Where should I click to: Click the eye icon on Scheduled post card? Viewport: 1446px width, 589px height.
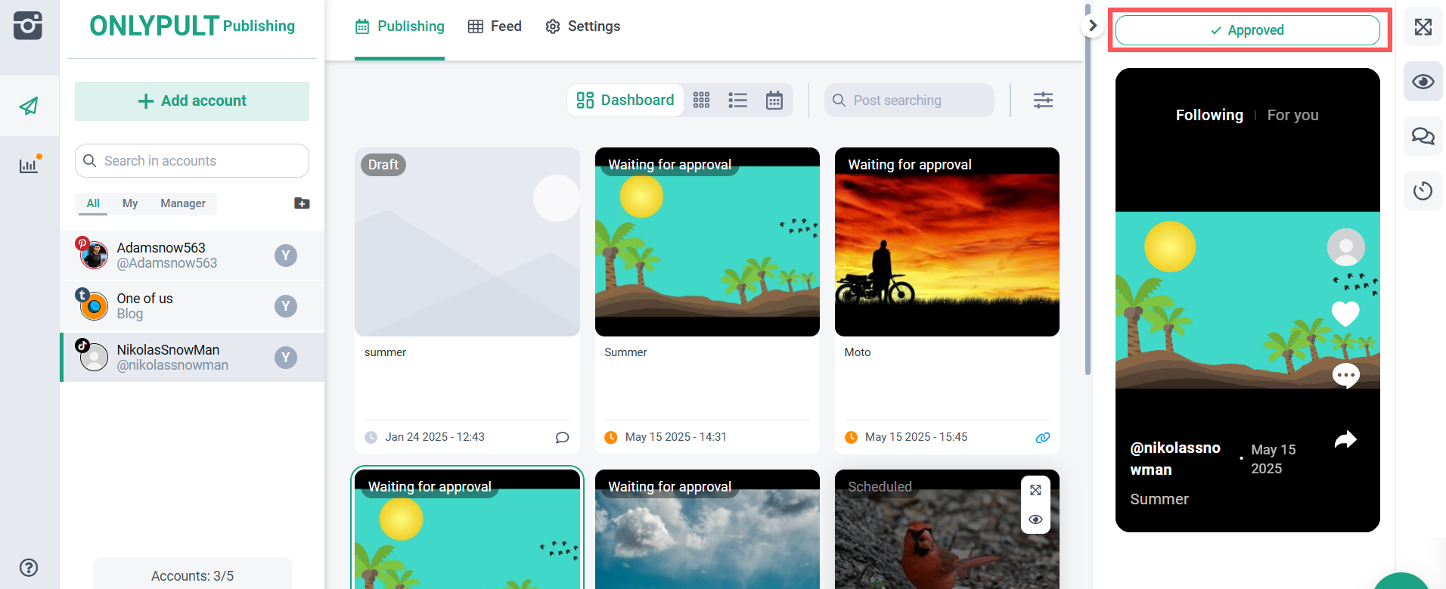click(x=1035, y=519)
